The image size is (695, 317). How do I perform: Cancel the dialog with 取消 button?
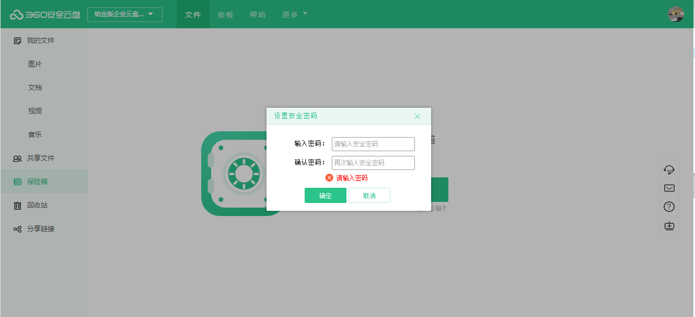pyautogui.click(x=369, y=195)
